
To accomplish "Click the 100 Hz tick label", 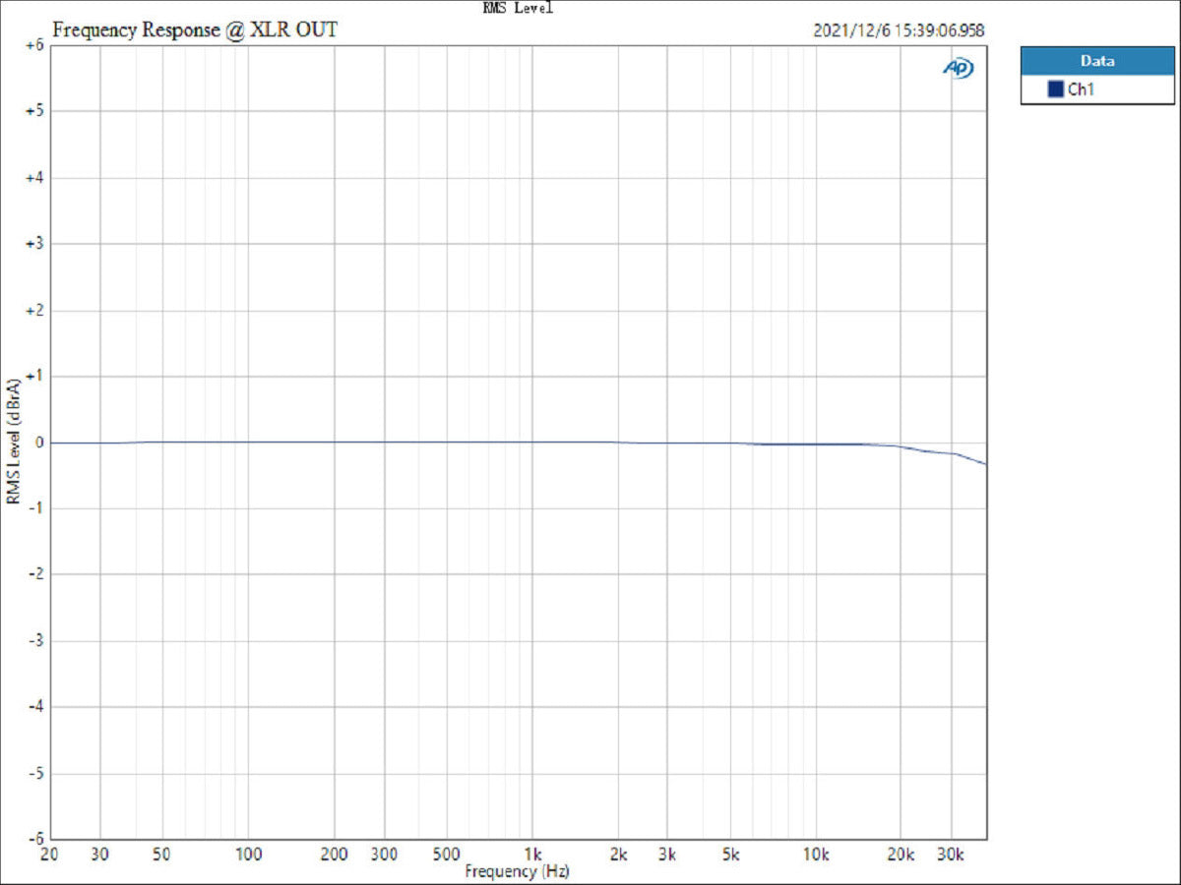I will 248,854.
